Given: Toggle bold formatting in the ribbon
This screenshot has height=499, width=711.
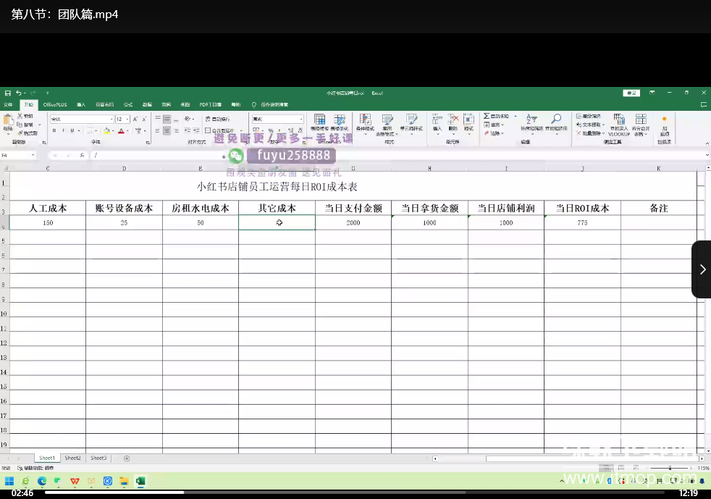Looking at the screenshot, I should pos(54,131).
